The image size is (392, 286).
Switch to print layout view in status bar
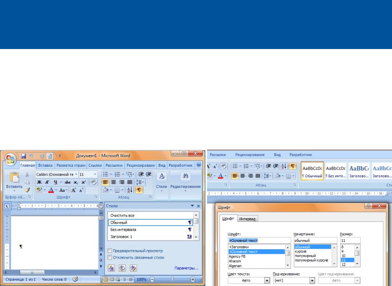click(x=106, y=279)
